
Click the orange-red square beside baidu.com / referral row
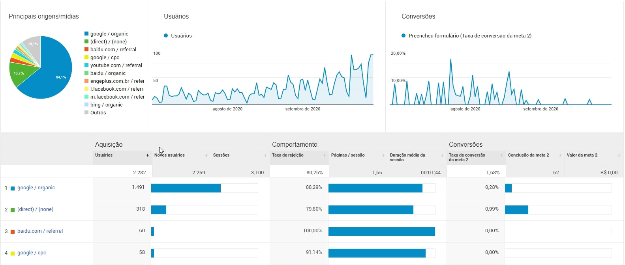click(x=13, y=231)
